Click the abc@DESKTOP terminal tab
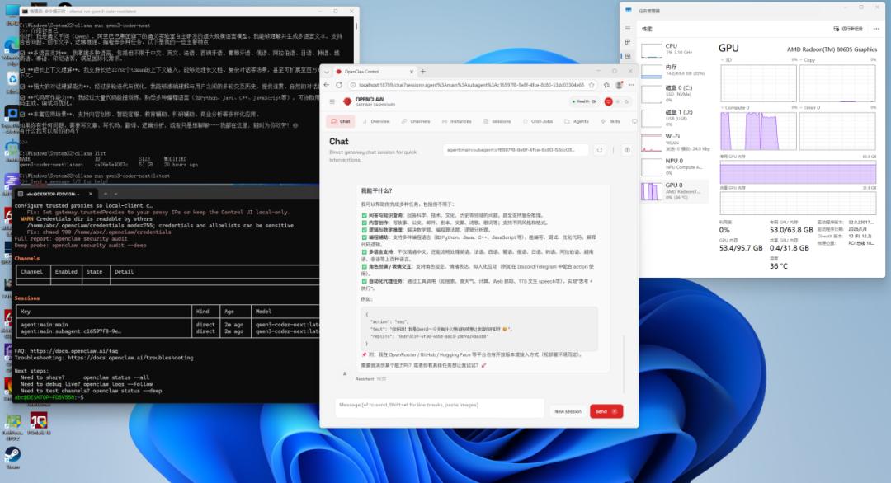 coord(54,194)
